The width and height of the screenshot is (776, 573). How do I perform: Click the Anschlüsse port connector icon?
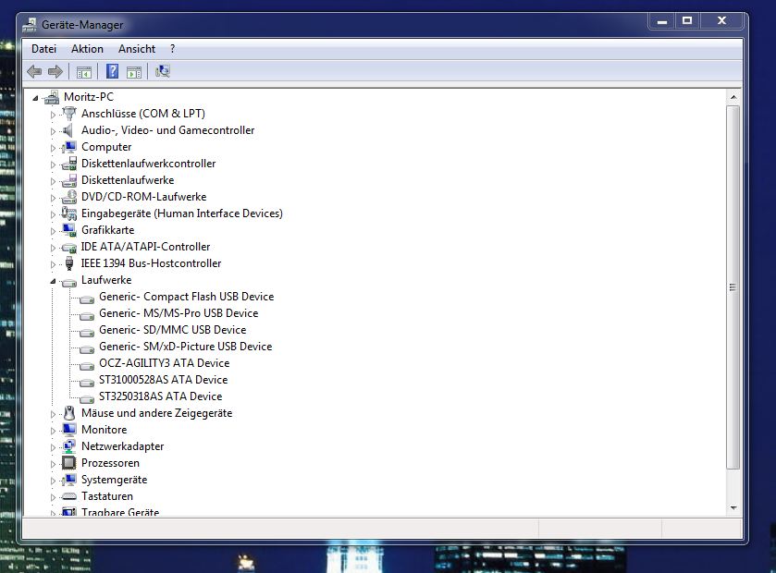(69, 114)
